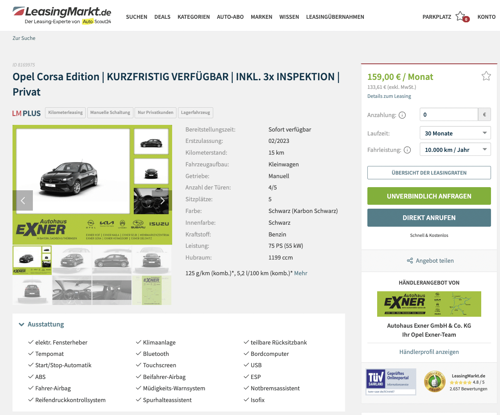Click the PARKPLATZ nav label
Viewport: 500px width, 415px height.
coord(437,17)
